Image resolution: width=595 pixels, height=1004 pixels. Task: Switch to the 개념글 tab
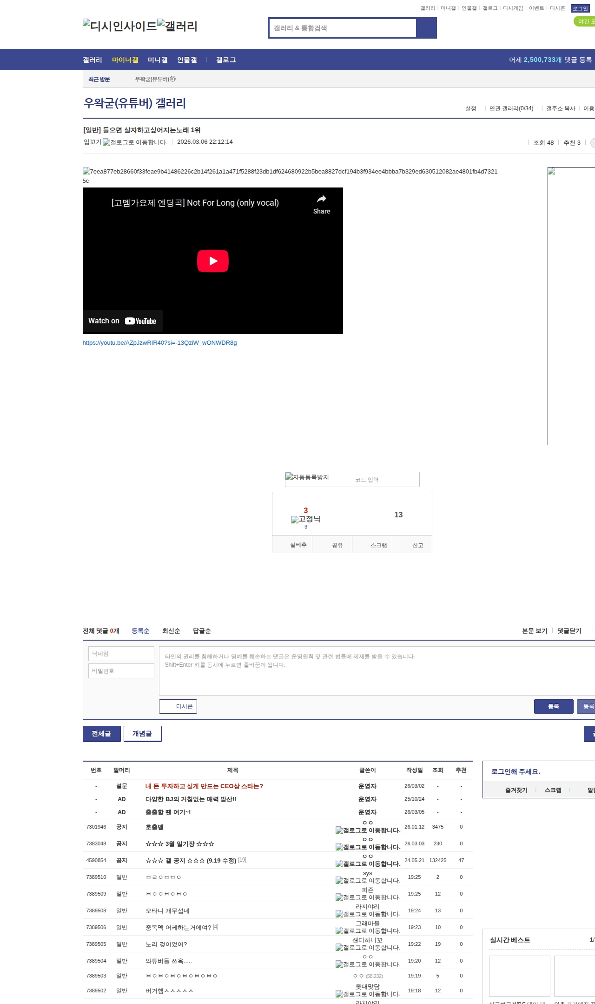tap(142, 734)
